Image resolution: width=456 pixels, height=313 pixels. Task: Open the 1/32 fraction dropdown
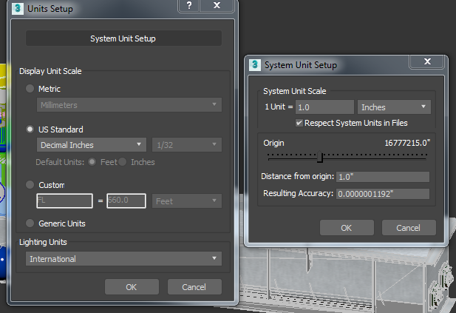coord(187,145)
